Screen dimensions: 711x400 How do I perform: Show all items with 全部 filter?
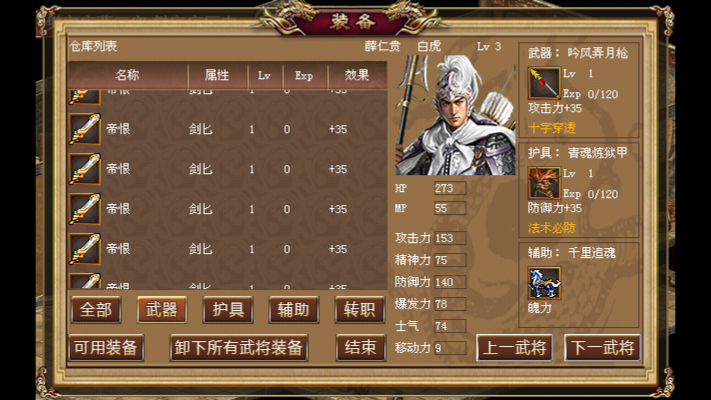(x=96, y=310)
